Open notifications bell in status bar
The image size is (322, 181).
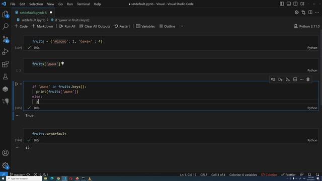(x=309, y=174)
